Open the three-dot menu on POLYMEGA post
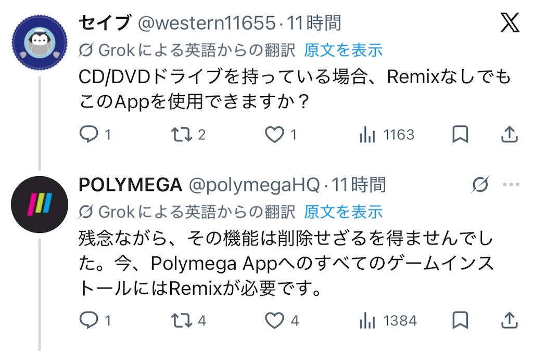This screenshot has width=533, height=351. pyautogui.click(x=511, y=185)
